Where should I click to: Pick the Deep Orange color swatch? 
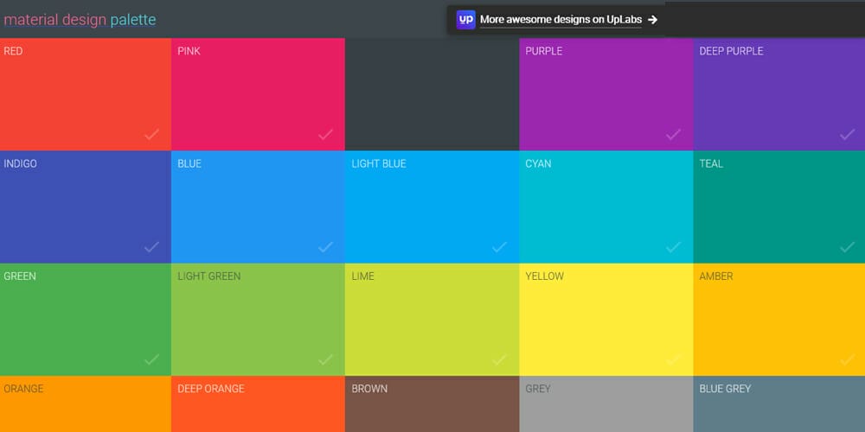point(258,403)
